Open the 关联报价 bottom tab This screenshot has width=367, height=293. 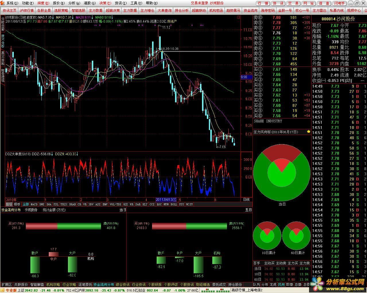click(21, 285)
